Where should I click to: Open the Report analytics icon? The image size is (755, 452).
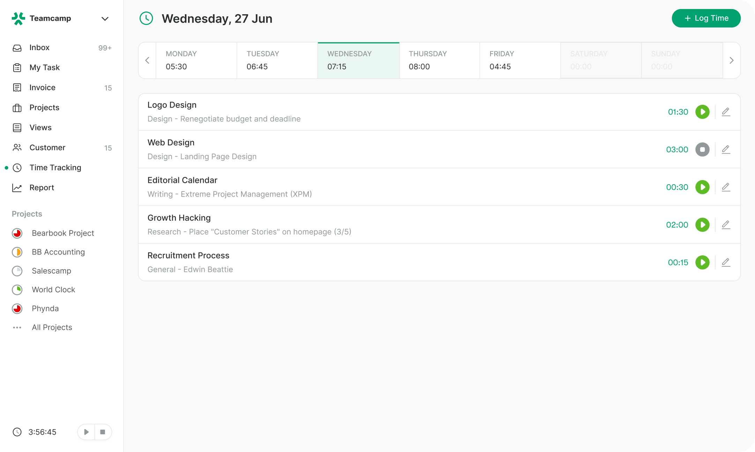[18, 187]
